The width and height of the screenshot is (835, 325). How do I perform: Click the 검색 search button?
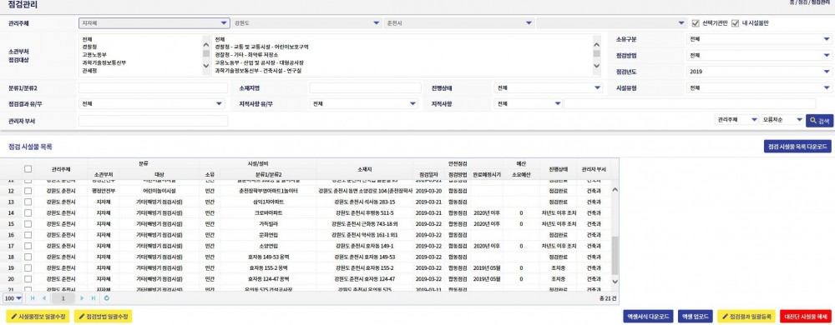coord(819,121)
